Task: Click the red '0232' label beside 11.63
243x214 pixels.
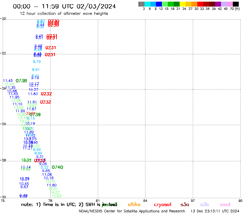Action: pos(46,94)
